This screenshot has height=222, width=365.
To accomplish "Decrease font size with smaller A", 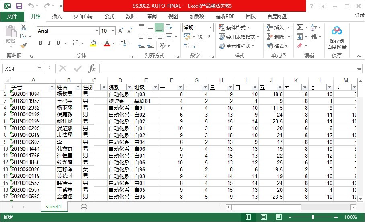I will point(129,31).
